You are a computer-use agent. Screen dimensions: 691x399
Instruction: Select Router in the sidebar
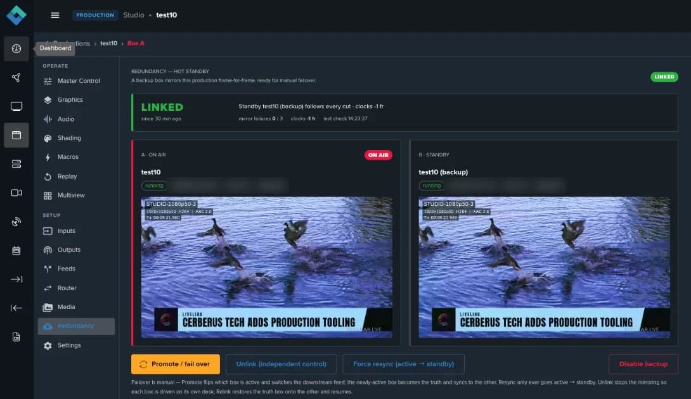tap(76, 288)
